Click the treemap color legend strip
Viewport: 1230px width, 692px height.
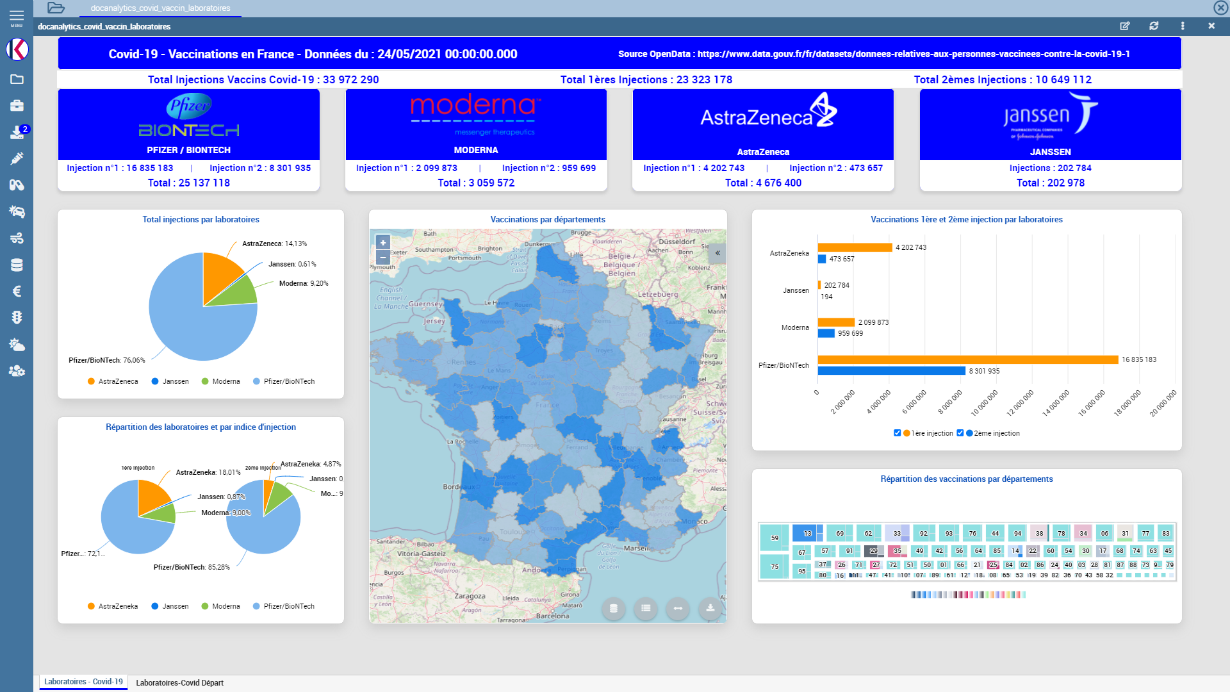(968, 595)
